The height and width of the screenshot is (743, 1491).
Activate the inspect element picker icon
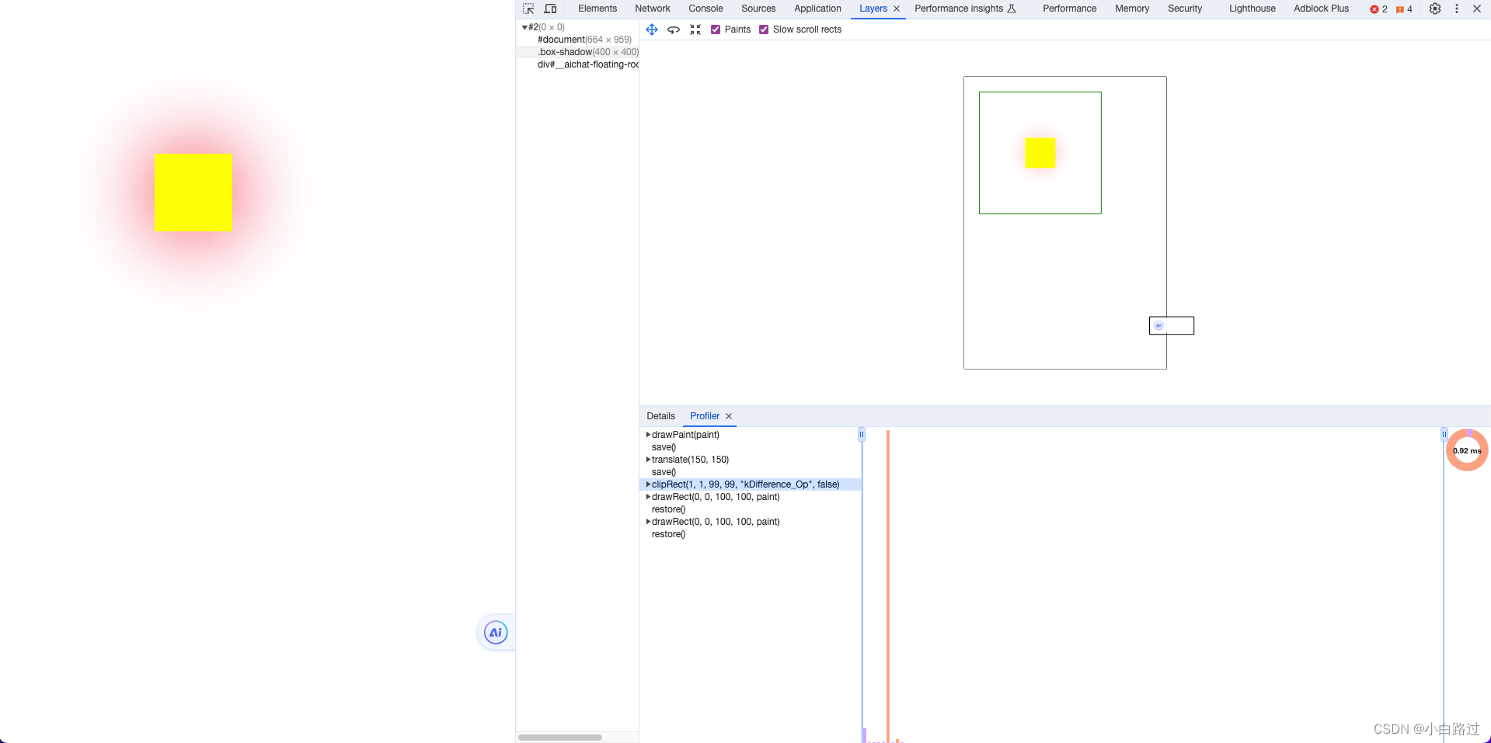tap(528, 9)
